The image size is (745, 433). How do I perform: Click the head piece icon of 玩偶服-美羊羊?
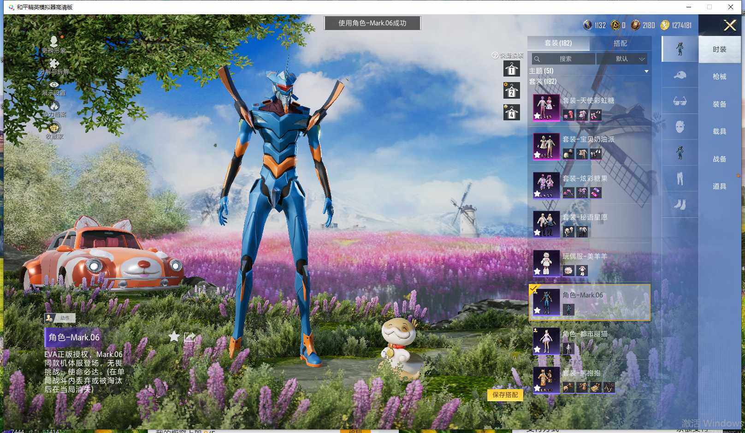[568, 271]
